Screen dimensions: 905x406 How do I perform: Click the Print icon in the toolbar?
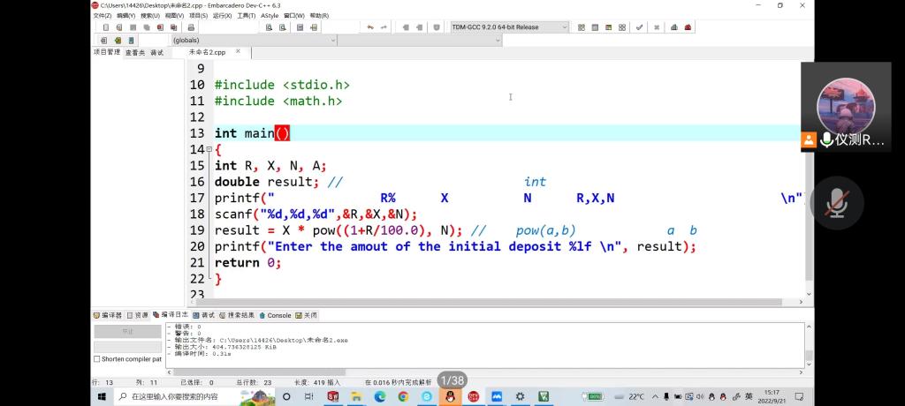coord(191,27)
